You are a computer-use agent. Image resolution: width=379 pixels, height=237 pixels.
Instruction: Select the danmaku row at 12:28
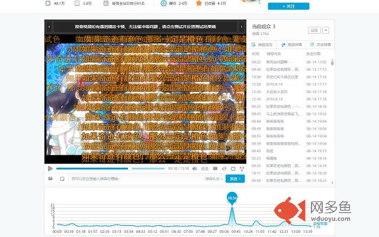(289, 84)
